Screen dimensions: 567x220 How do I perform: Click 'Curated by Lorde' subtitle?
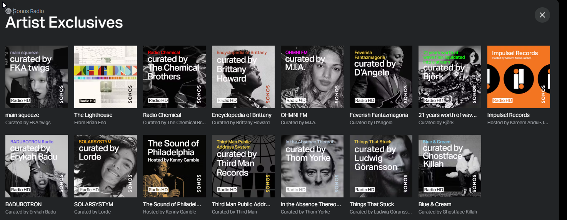(x=92, y=212)
